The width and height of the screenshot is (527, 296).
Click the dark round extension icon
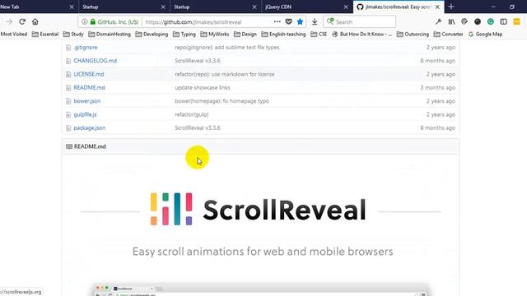click(478, 22)
